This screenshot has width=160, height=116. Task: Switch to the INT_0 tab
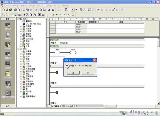point(73,106)
